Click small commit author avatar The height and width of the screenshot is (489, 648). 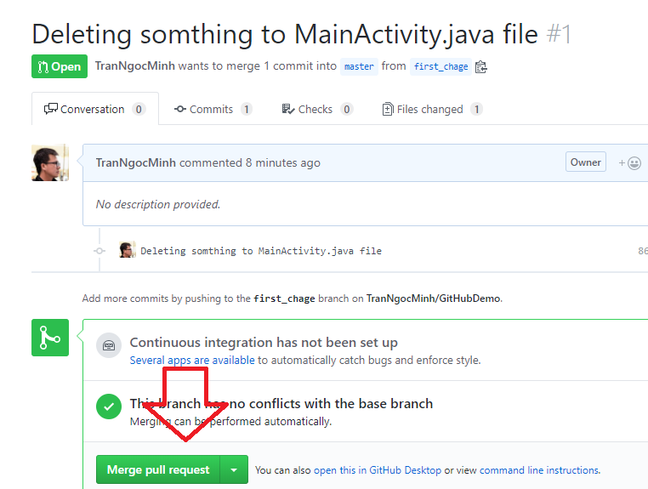pyautogui.click(x=128, y=250)
